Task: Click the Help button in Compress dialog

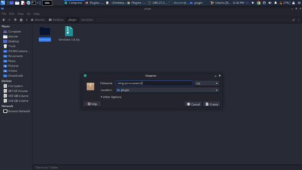Action: coord(92,104)
